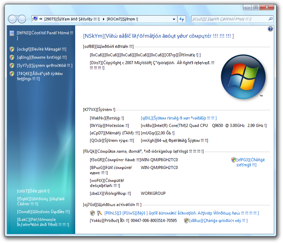The height and width of the screenshot is (243, 283).
Task: Click the shield icon beside Remote settings
Action: click(12, 57)
